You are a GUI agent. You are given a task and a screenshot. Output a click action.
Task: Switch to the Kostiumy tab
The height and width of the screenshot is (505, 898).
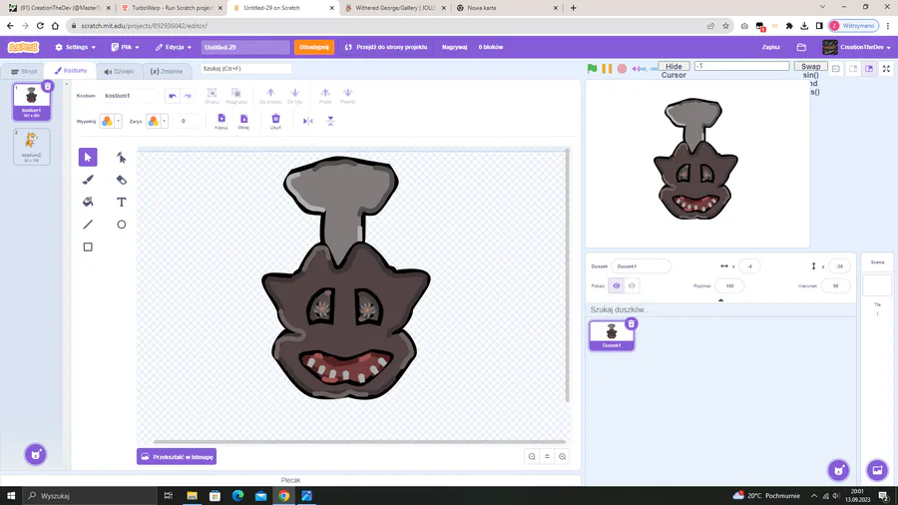click(x=71, y=71)
